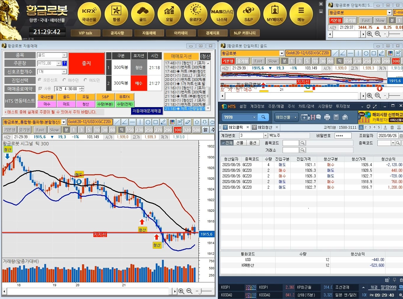Select the vertical line tool in main chart
Screen dimensions: 403x299
(x=140, y=122)
